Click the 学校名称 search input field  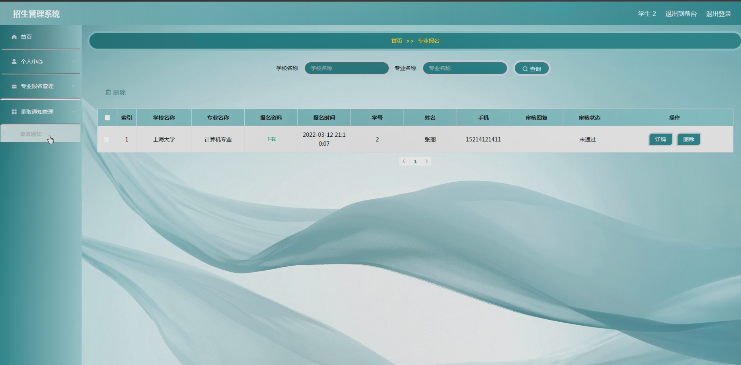pos(346,68)
